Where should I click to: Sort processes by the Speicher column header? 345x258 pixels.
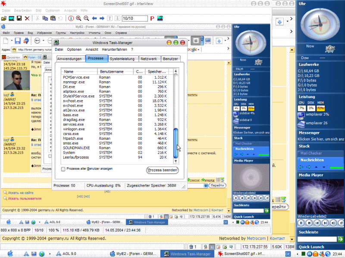click(x=157, y=71)
